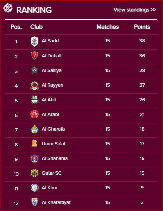Click the Al Sadd club name
Image resolution: width=163 pixels, height=211 pixels.
(x=50, y=41)
